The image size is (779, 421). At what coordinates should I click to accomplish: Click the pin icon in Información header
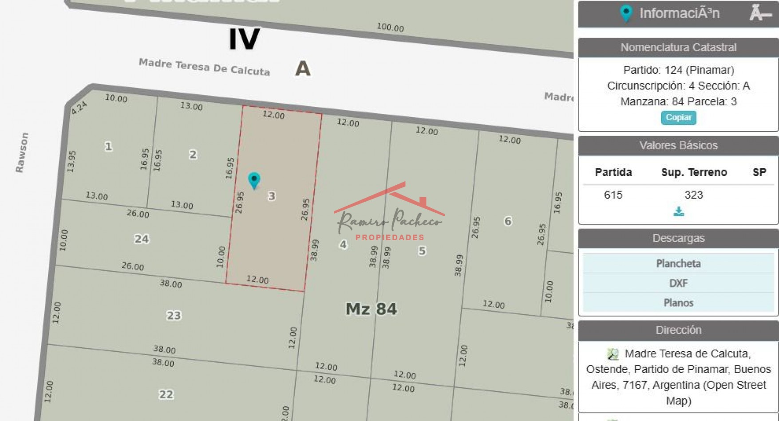[626, 13]
